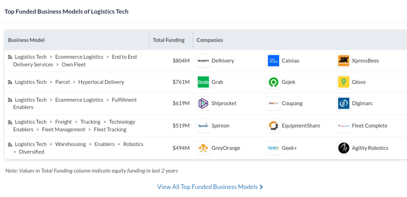
Task: Click the Cainiao logo icon
Action: pyautogui.click(x=273, y=61)
